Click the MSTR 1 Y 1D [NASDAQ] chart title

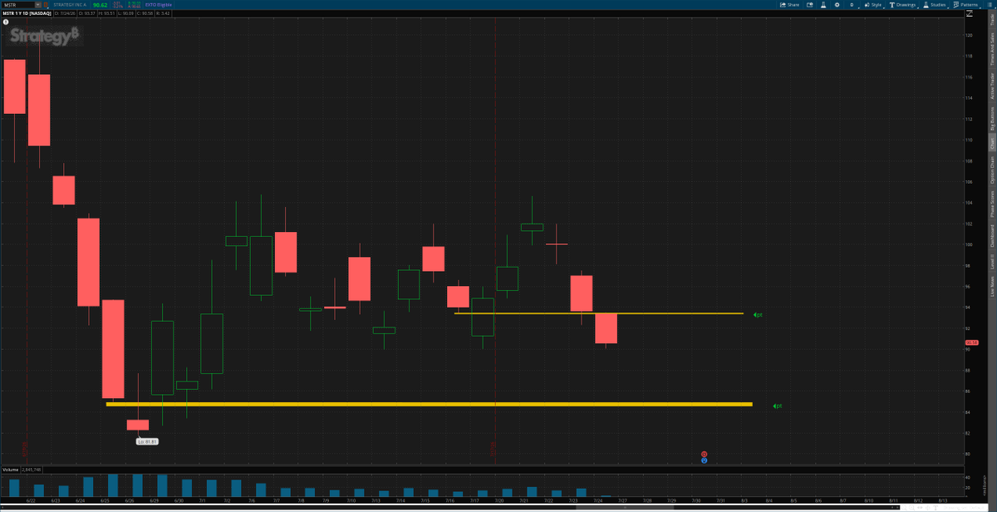tap(26, 13)
